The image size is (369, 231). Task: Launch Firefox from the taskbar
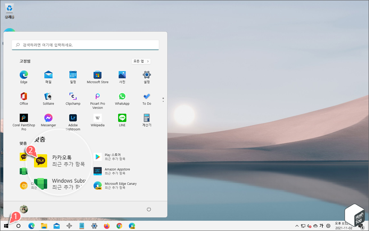107,226
